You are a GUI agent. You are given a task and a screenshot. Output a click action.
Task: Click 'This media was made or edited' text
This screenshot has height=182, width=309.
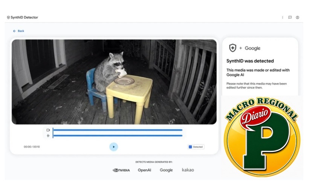258,72
